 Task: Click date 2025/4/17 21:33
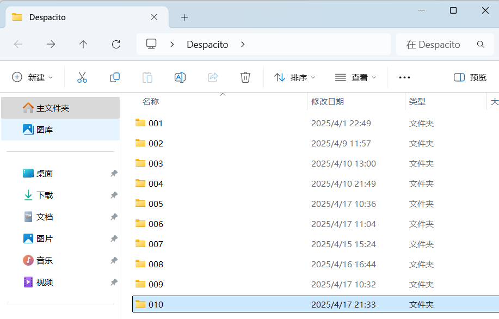(x=343, y=305)
